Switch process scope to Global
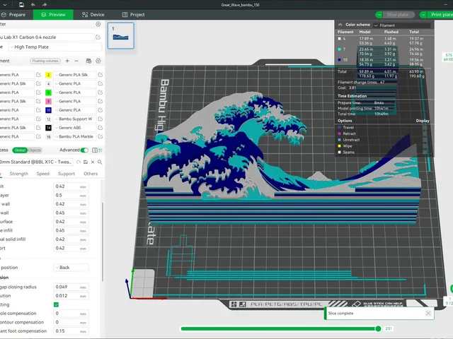Image resolution: width=453 pixels, height=339 pixels. (x=20, y=150)
